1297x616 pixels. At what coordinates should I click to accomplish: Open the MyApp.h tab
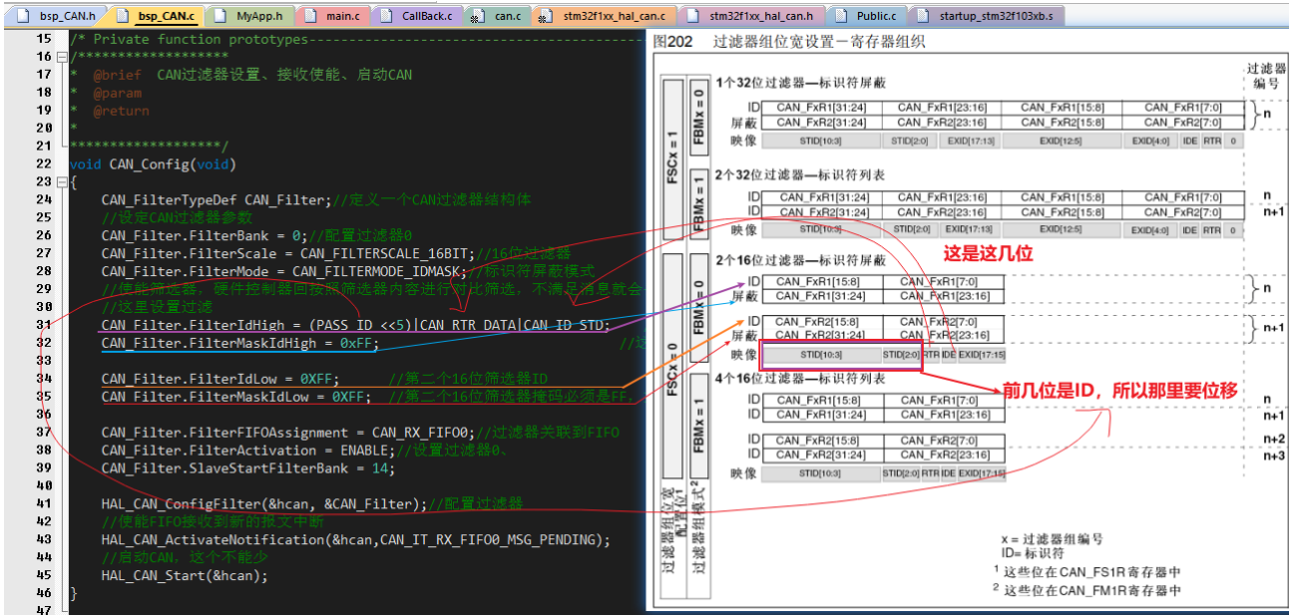(249, 16)
